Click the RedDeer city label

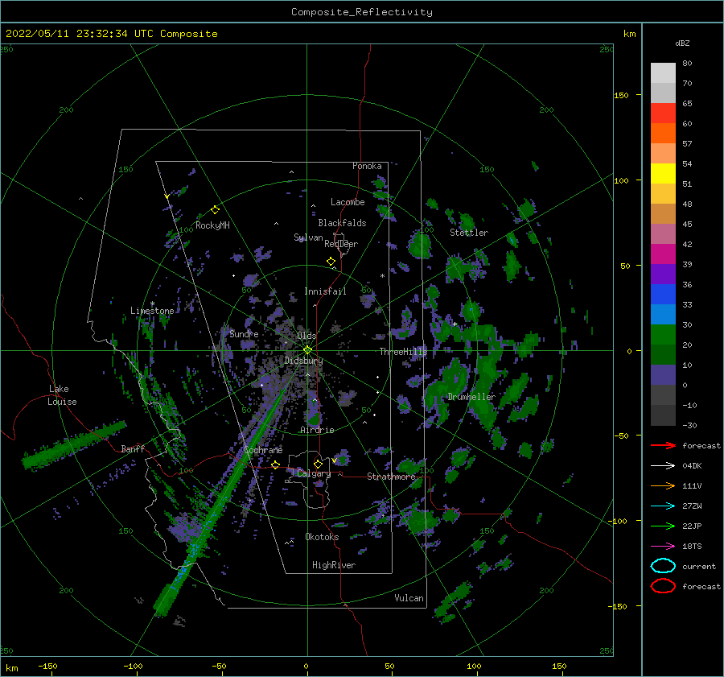point(341,244)
